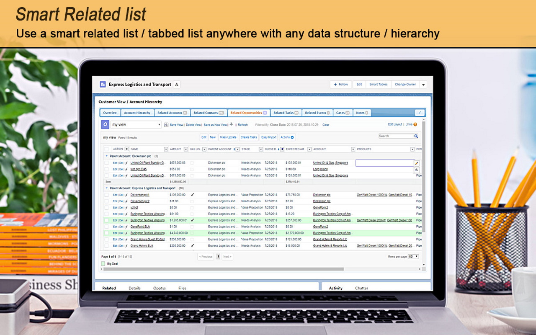Switch to the Overview tab
This screenshot has width=536, height=335.
[x=110, y=113]
